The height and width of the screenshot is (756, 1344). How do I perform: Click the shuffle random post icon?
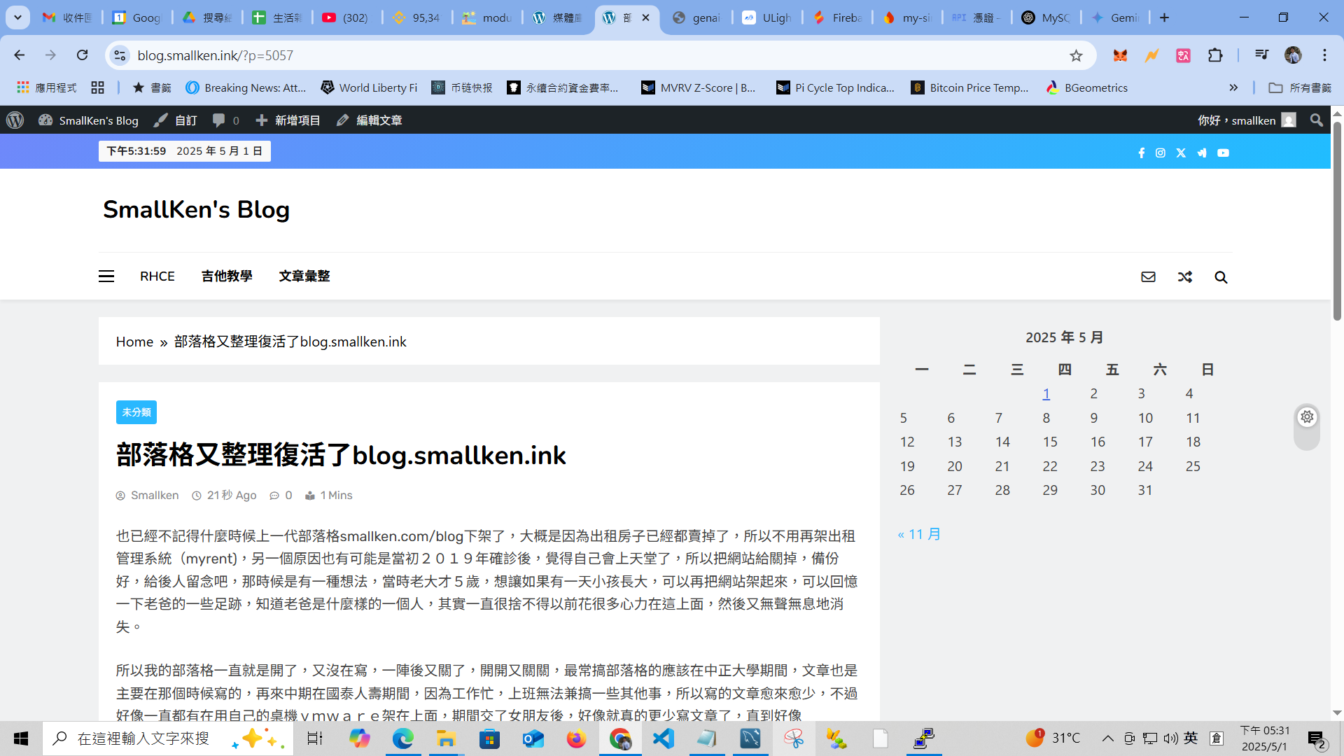pyautogui.click(x=1184, y=277)
